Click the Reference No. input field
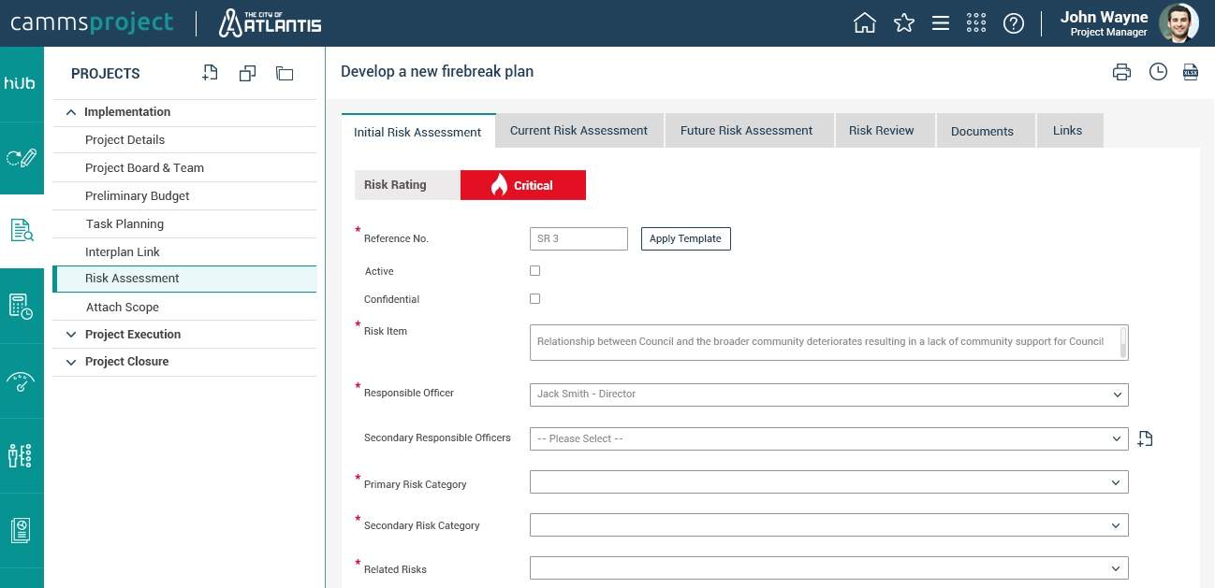The height and width of the screenshot is (588, 1215). click(x=578, y=238)
